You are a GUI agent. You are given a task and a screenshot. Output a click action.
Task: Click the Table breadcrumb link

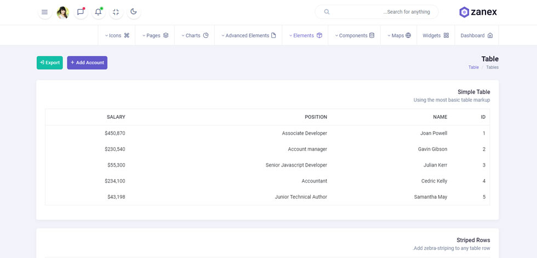click(473, 67)
